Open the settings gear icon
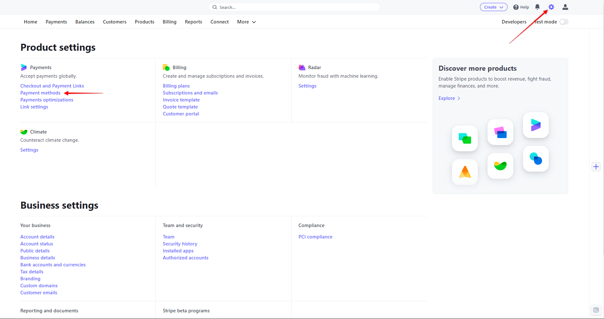 pyautogui.click(x=551, y=7)
